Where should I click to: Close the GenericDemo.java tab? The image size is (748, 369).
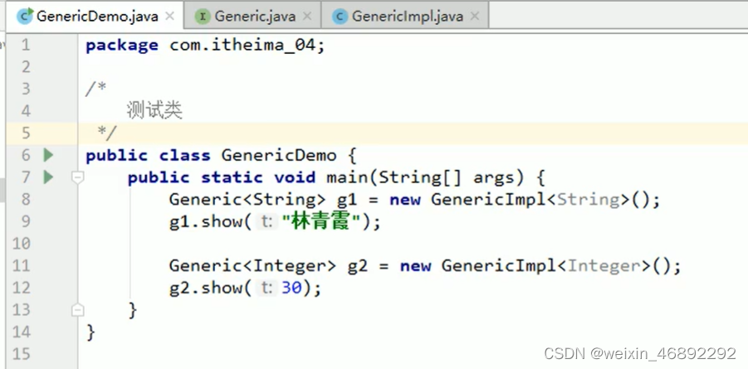point(169,17)
